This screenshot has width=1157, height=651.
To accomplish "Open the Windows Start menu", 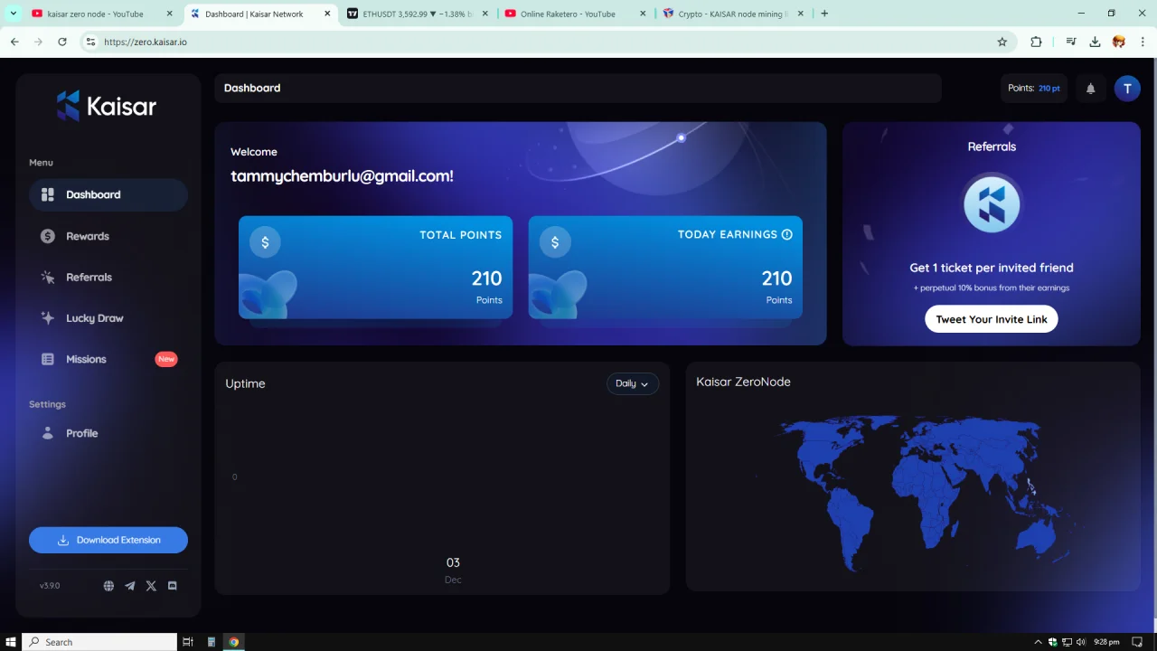I will tap(11, 642).
